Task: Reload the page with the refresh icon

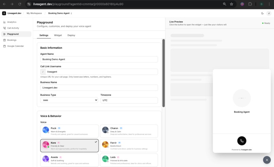Action: (20, 4)
